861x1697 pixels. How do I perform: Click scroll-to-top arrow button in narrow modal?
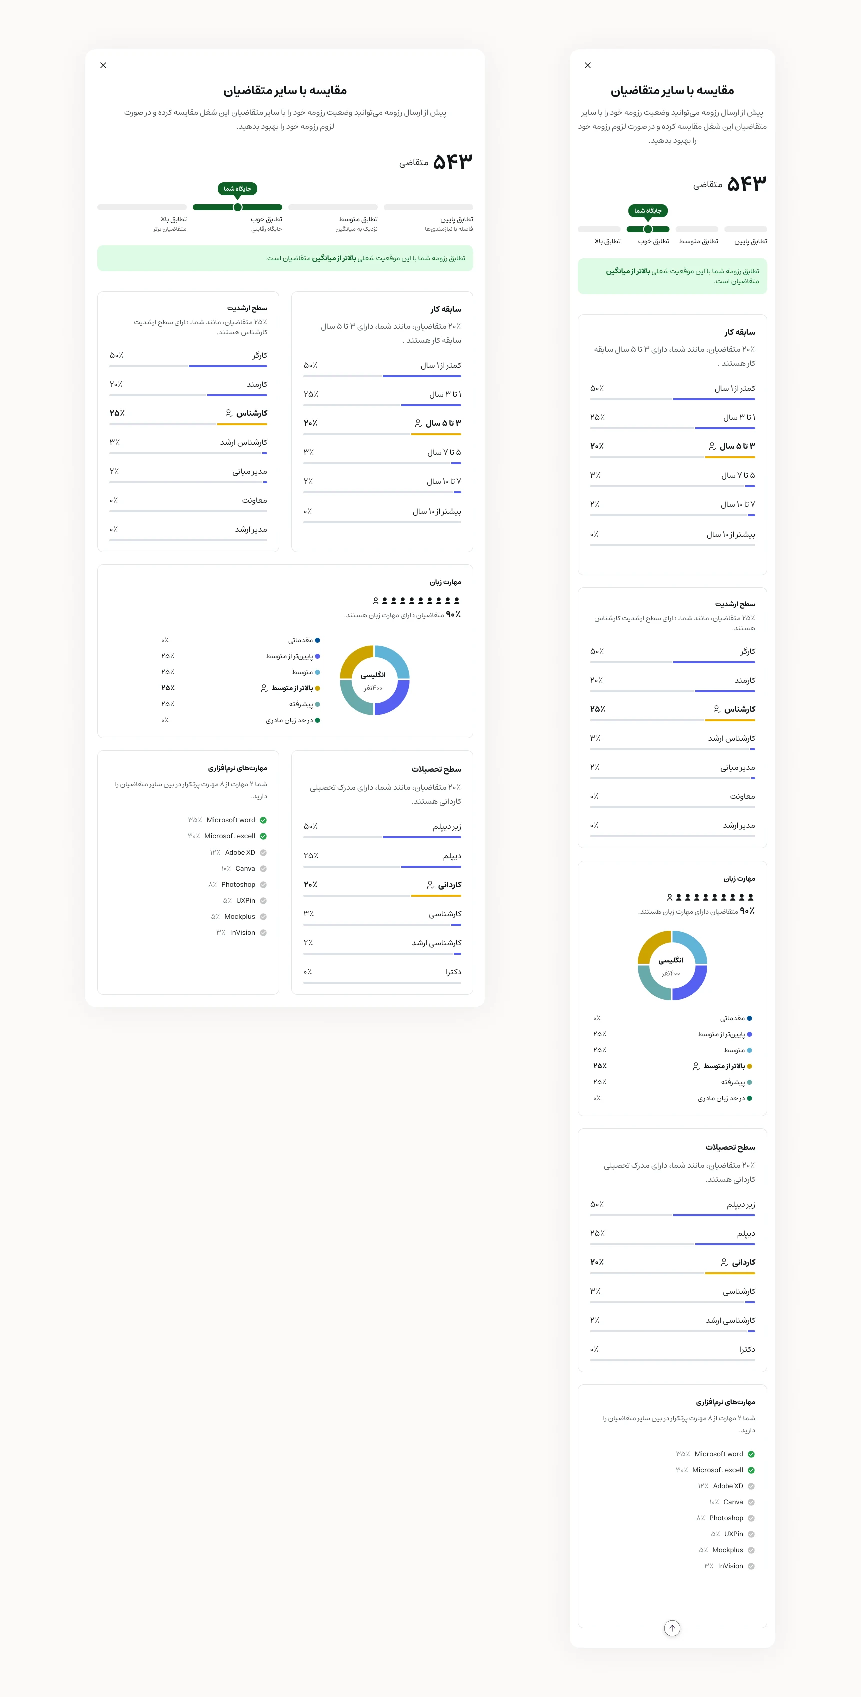coord(672,1628)
